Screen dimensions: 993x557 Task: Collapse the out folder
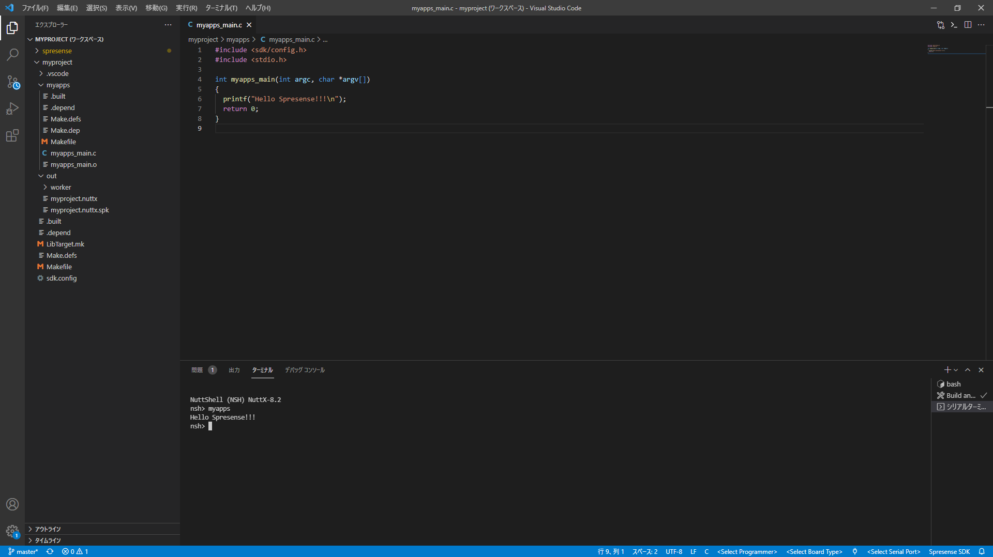click(102, 176)
